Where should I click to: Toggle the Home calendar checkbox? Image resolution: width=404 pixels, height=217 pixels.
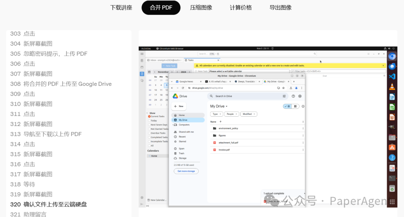point(150,156)
